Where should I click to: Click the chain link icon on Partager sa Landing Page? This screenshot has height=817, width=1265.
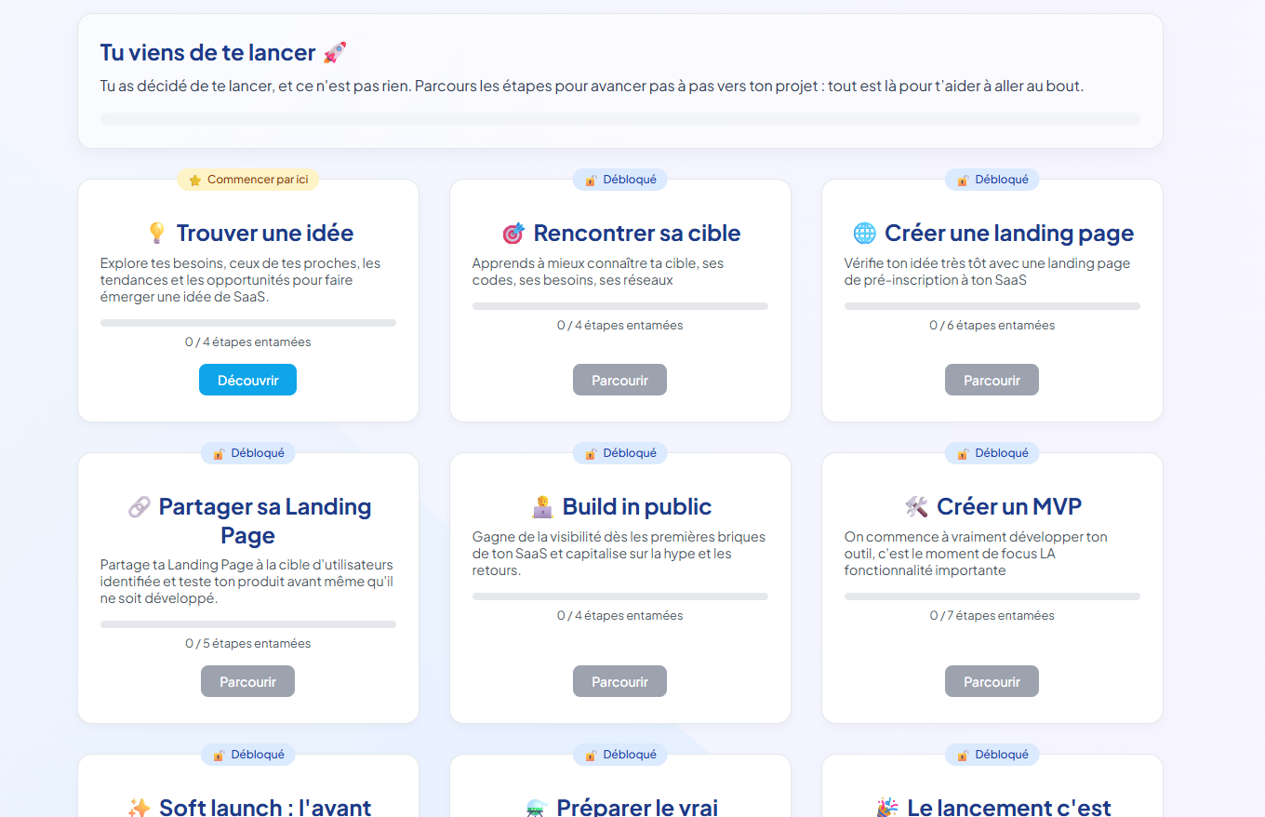coord(141,506)
